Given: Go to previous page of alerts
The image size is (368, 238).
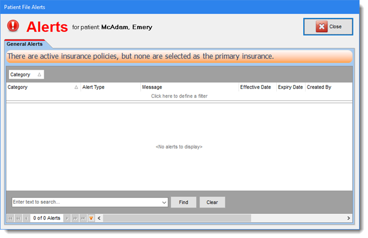Looking at the screenshot, I should pyautogui.click(x=19, y=218).
